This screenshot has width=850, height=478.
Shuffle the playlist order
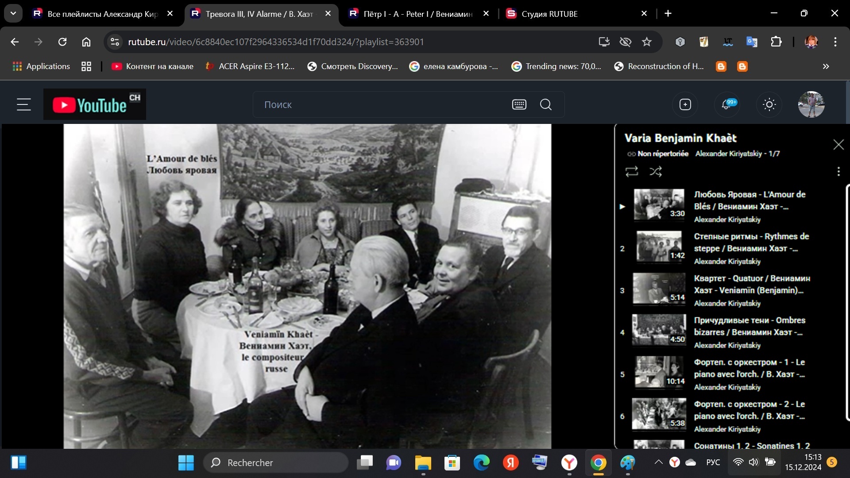656,172
